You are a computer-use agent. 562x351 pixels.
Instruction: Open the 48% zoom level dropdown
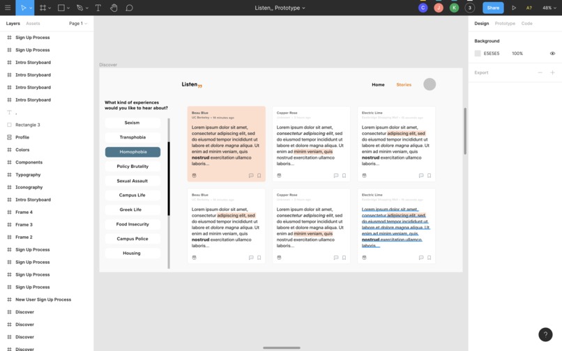(x=549, y=8)
